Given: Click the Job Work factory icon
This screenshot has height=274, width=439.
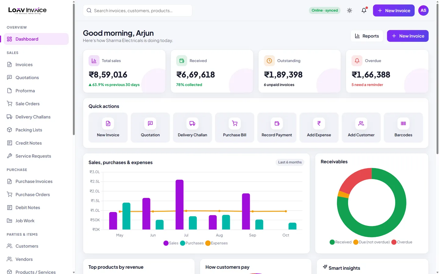Looking at the screenshot, I should [9, 220].
